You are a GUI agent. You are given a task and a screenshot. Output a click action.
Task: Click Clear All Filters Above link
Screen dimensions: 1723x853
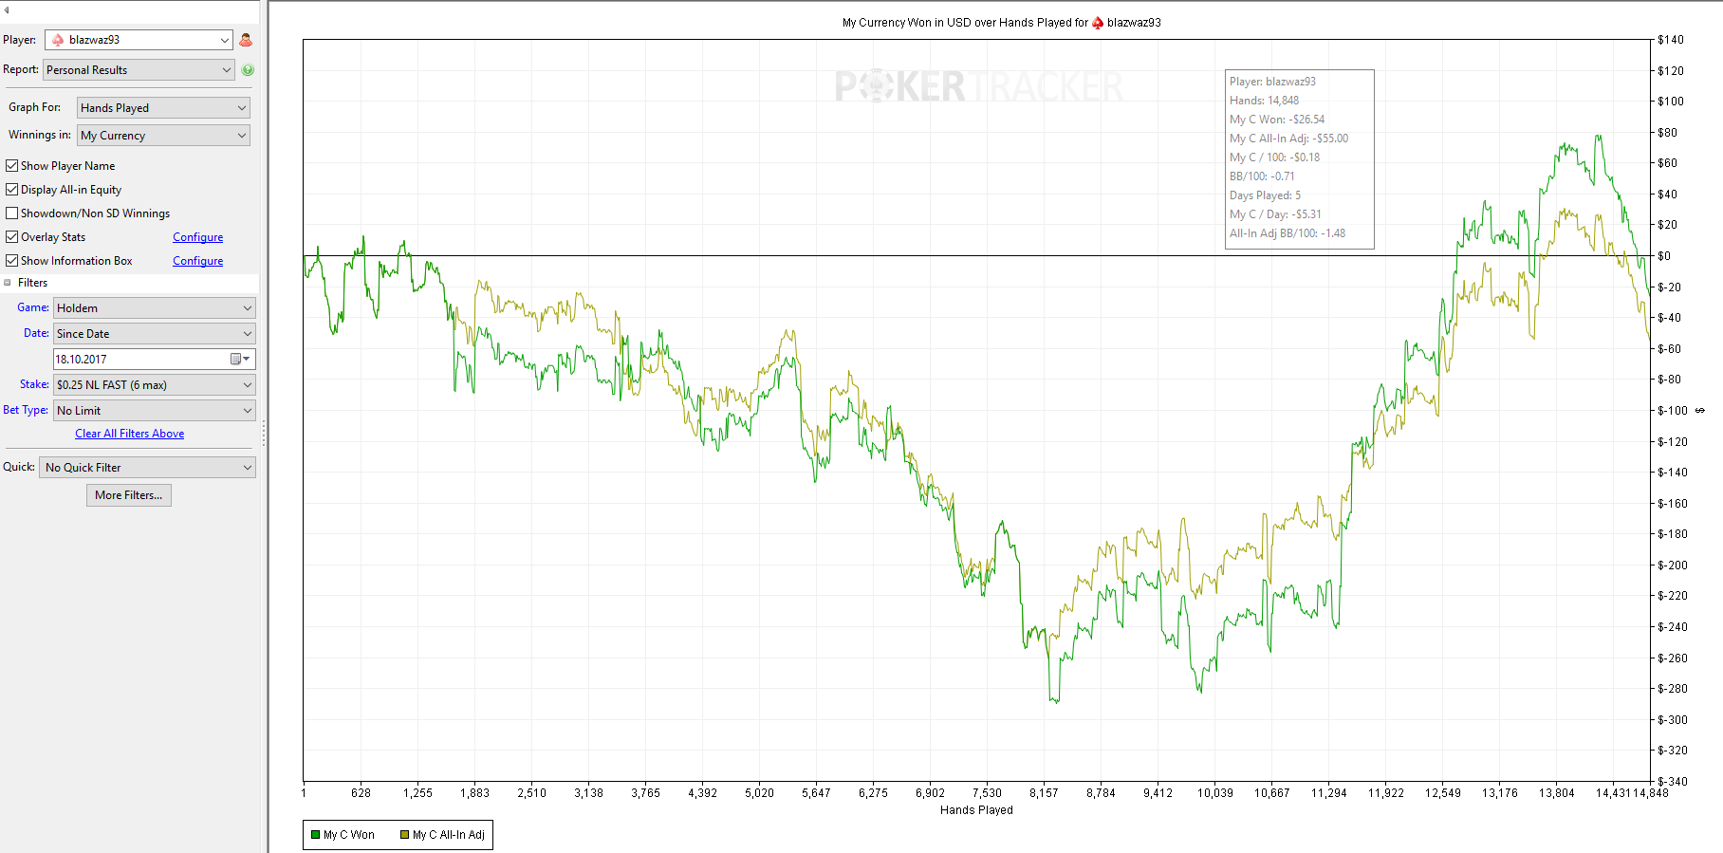click(130, 434)
